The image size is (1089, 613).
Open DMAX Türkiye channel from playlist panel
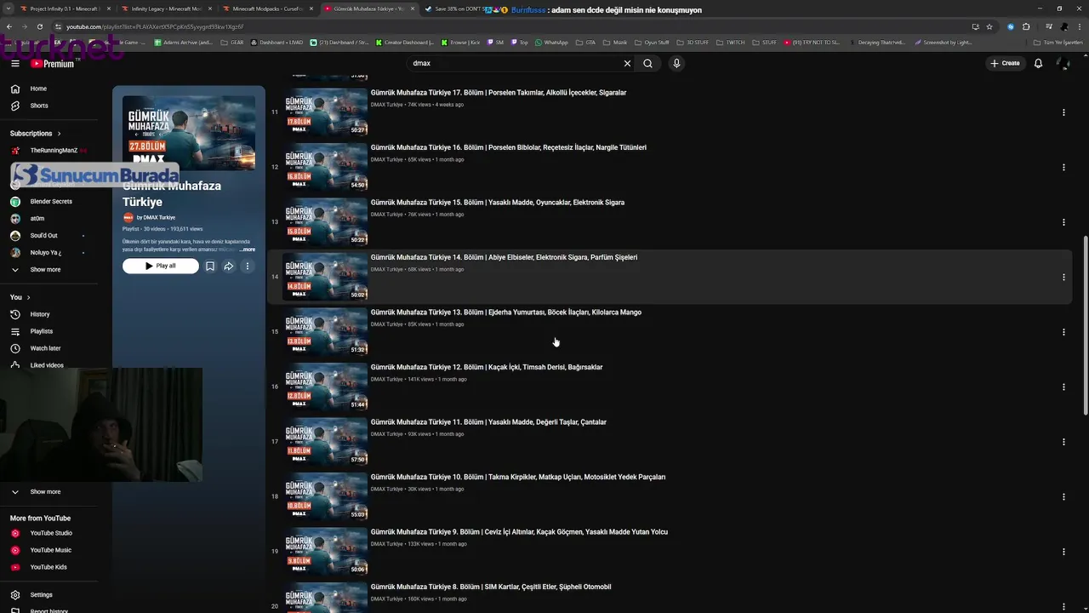(x=156, y=217)
